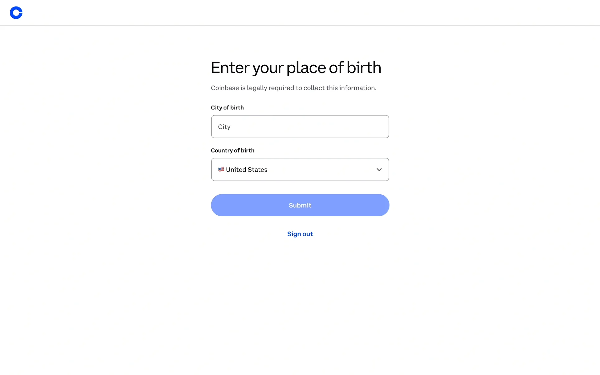Click the chevron arrow in country field
Viewport: 600px width, 375px height.
pyautogui.click(x=379, y=169)
